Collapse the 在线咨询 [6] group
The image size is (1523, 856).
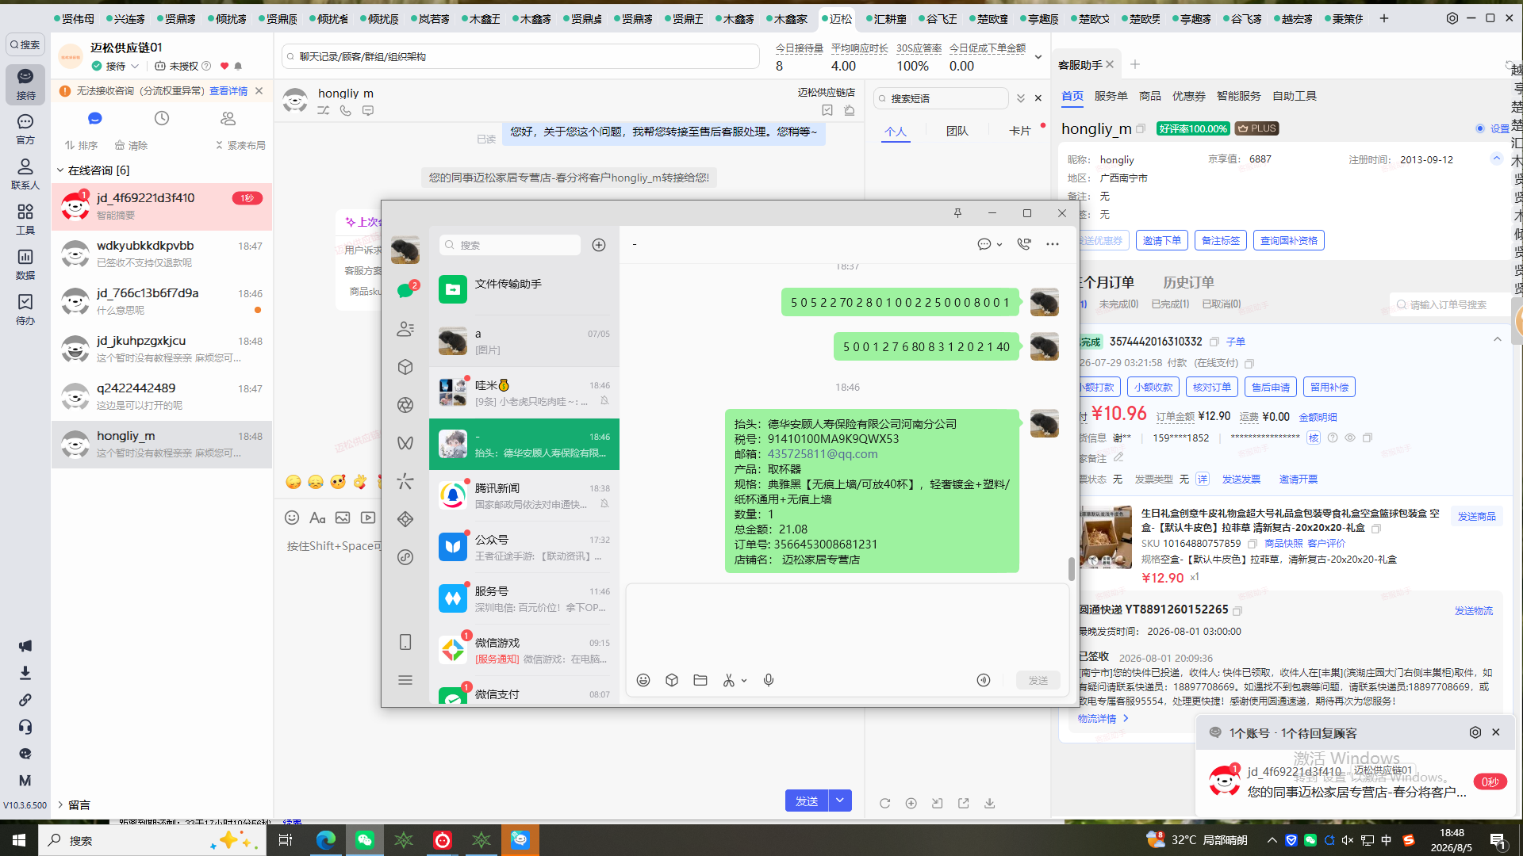60,170
